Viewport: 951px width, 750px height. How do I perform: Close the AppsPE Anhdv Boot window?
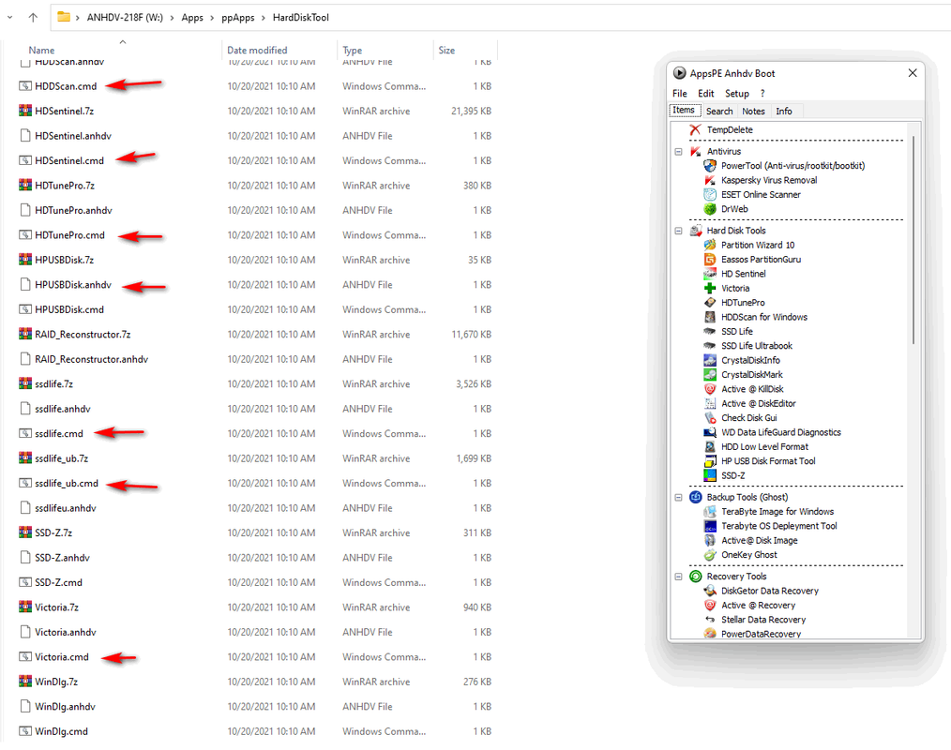pos(913,73)
